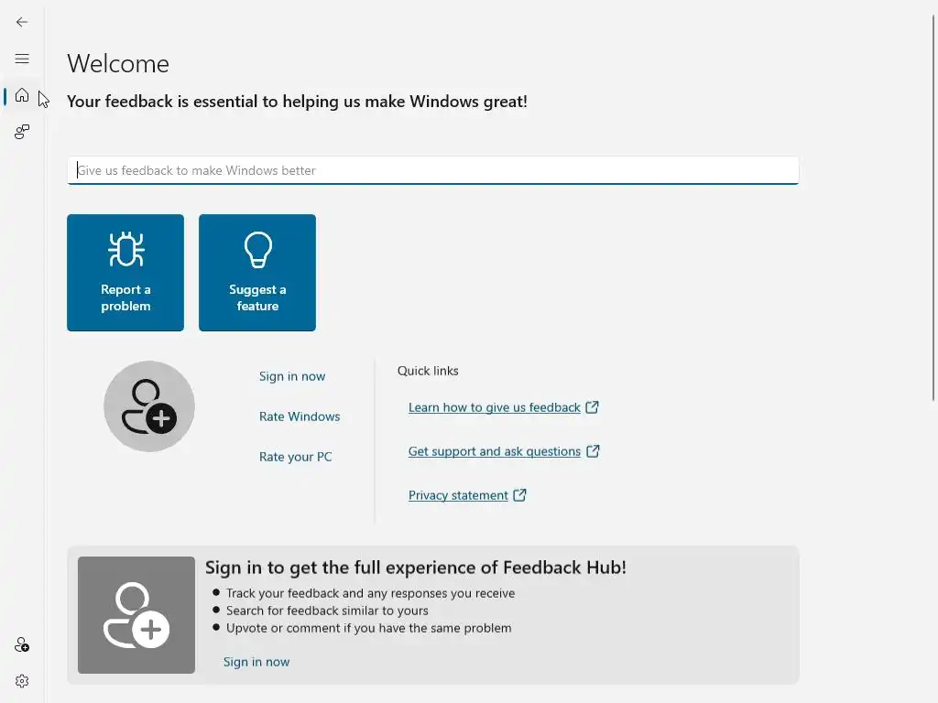The image size is (938, 703).
Task: Click external link icon beside Learn how to give feedback
Action: [x=592, y=407]
